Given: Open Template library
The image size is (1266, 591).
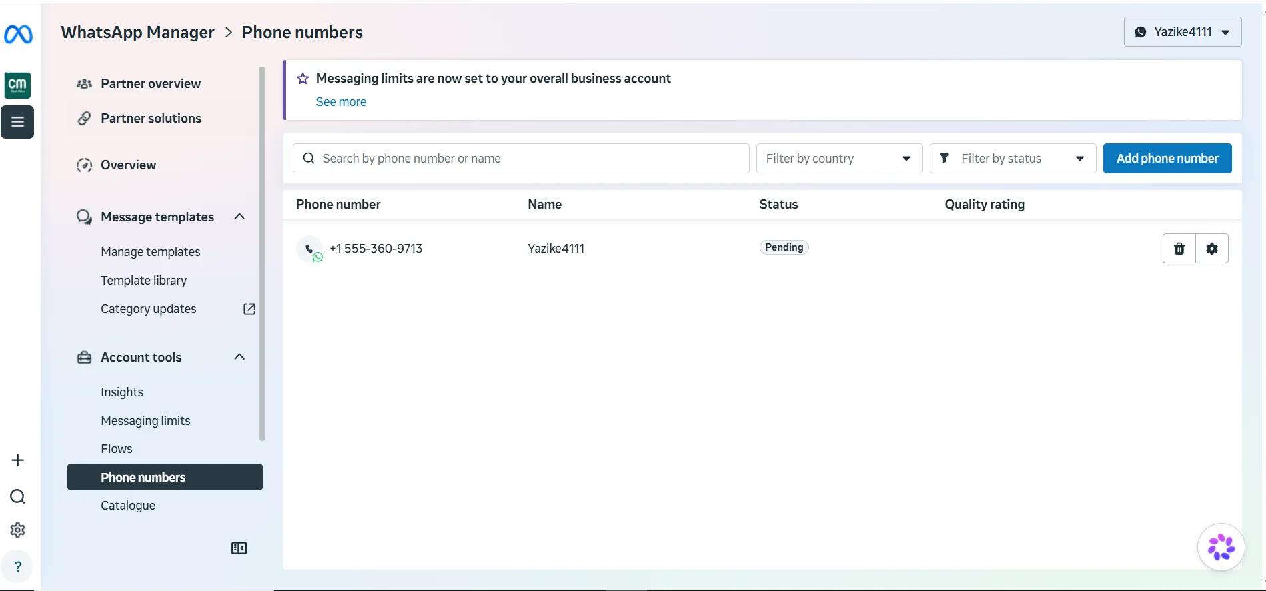Looking at the screenshot, I should 144,281.
